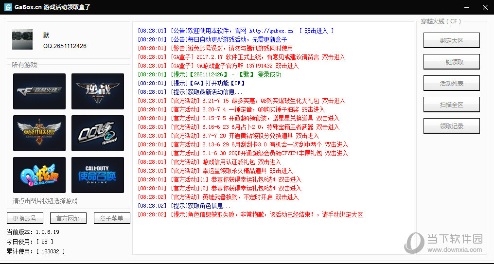Select the CrossFire (穿越火线) game tile
Image resolution: width=494 pixels, height=264 pixels.
(x=39, y=91)
